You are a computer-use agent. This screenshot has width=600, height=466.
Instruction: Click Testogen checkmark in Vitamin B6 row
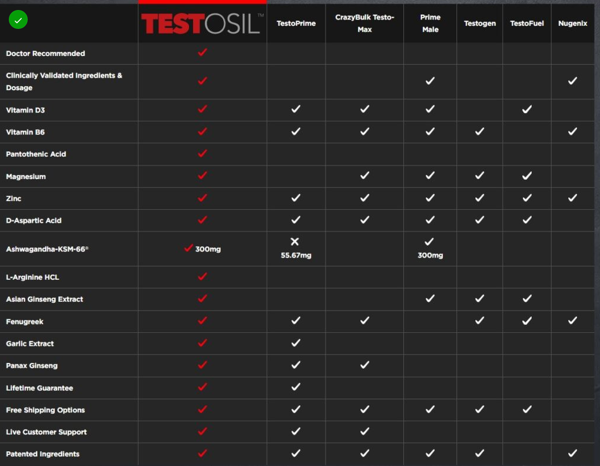tap(479, 131)
